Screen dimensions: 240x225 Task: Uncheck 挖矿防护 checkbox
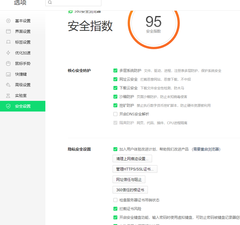point(115,105)
